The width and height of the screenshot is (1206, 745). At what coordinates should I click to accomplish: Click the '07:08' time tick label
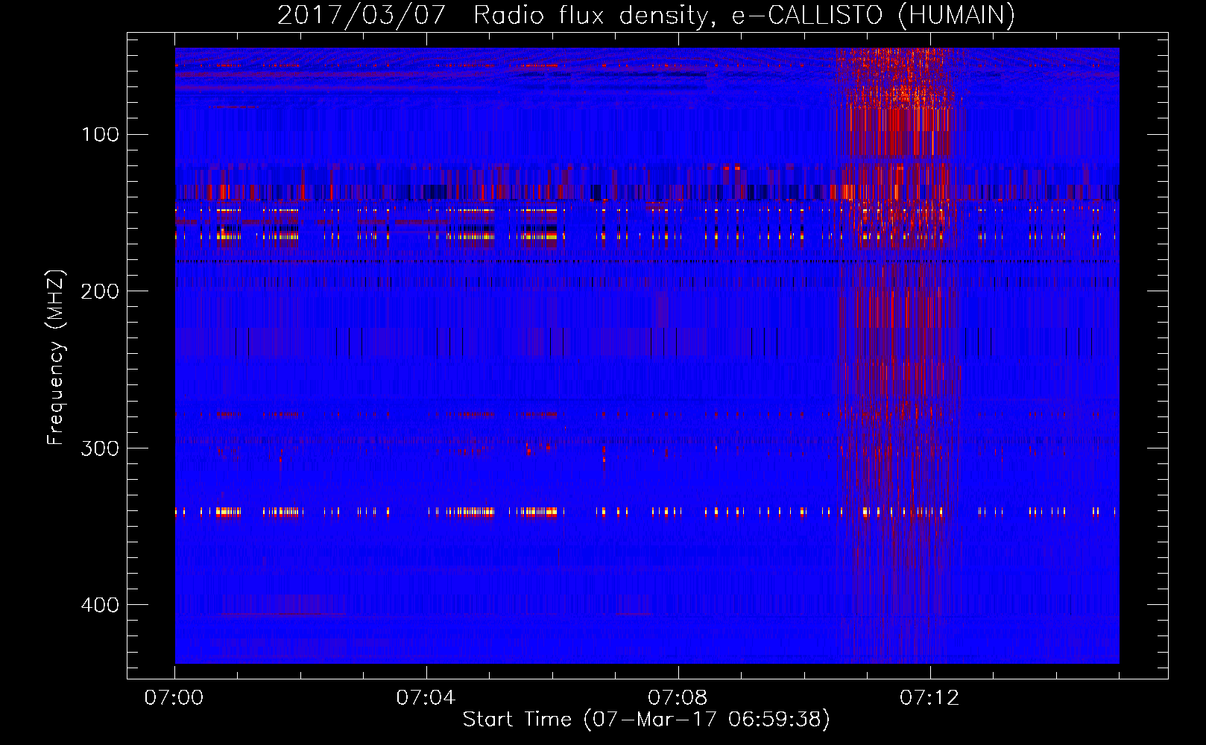pos(678,698)
